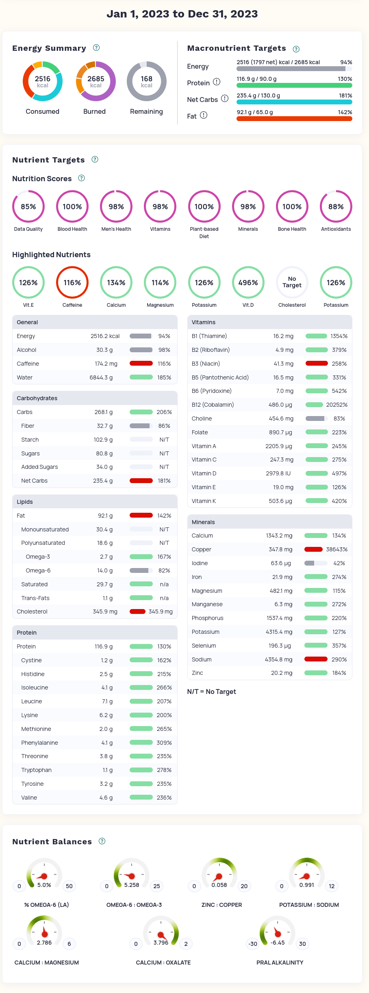Open the Vitamins 98% score circle

click(160, 206)
